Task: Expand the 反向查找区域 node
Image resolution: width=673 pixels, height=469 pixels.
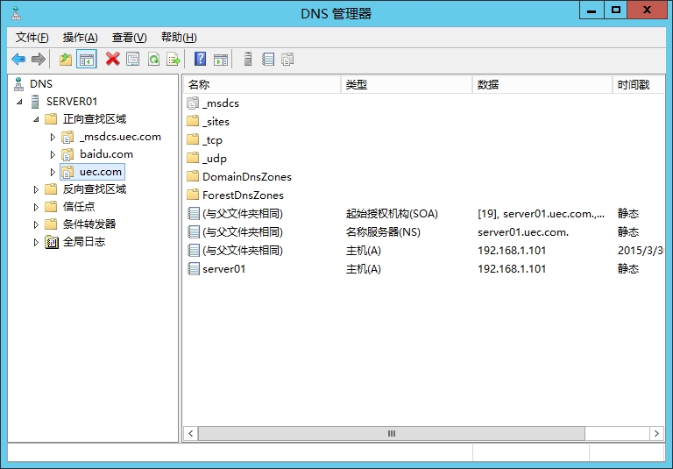Action: 36,189
